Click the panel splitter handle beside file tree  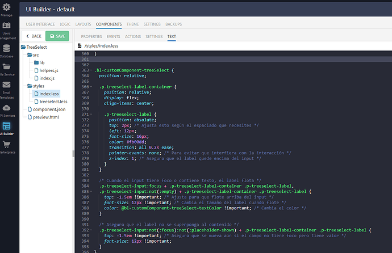pyautogui.click(x=73, y=154)
